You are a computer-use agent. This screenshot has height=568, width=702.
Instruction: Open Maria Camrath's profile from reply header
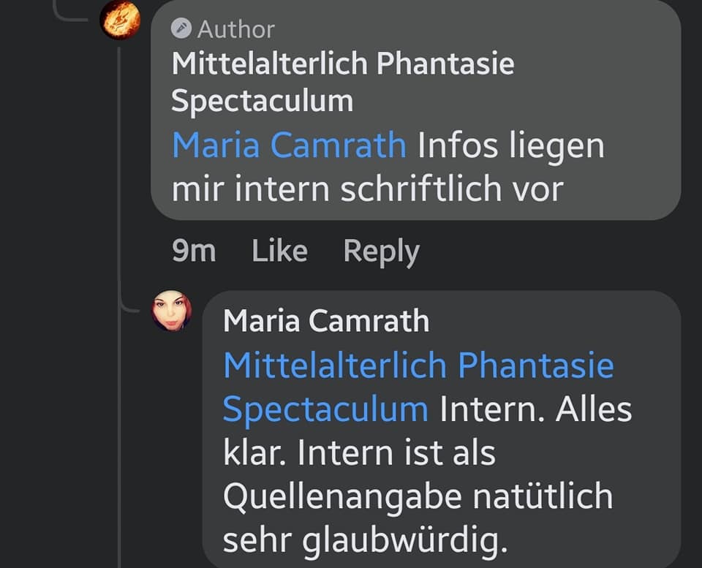[326, 321]
